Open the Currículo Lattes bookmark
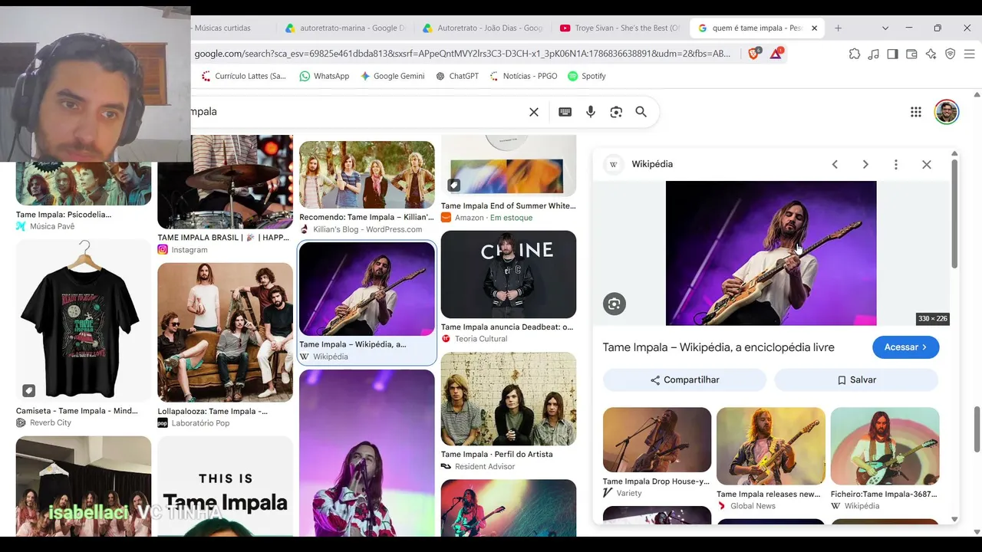This screenshot has width=982, height=552. click(x=243, y=76)
